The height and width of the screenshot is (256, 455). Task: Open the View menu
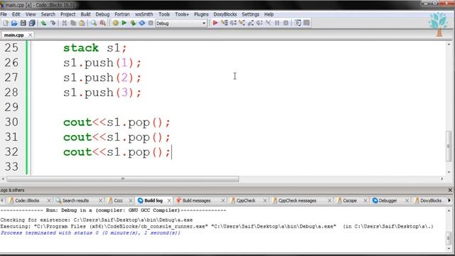pos(31,14)
